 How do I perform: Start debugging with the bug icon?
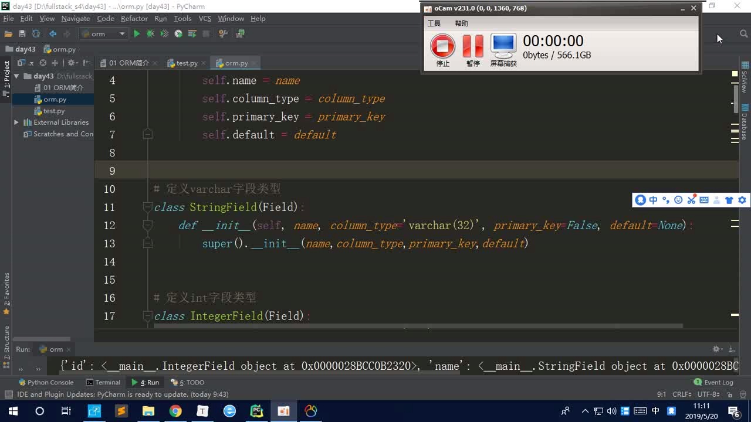pyautogui.click(x=150, y=34)
